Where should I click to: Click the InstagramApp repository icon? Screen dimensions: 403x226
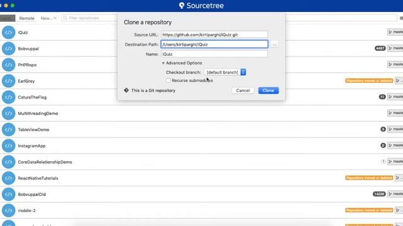8,146
